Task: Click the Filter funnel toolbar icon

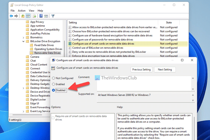Action: tap(53, 16)
